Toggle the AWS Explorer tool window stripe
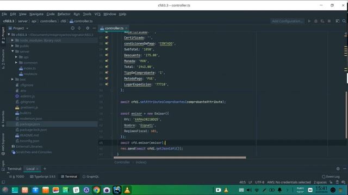 [3, 144]
